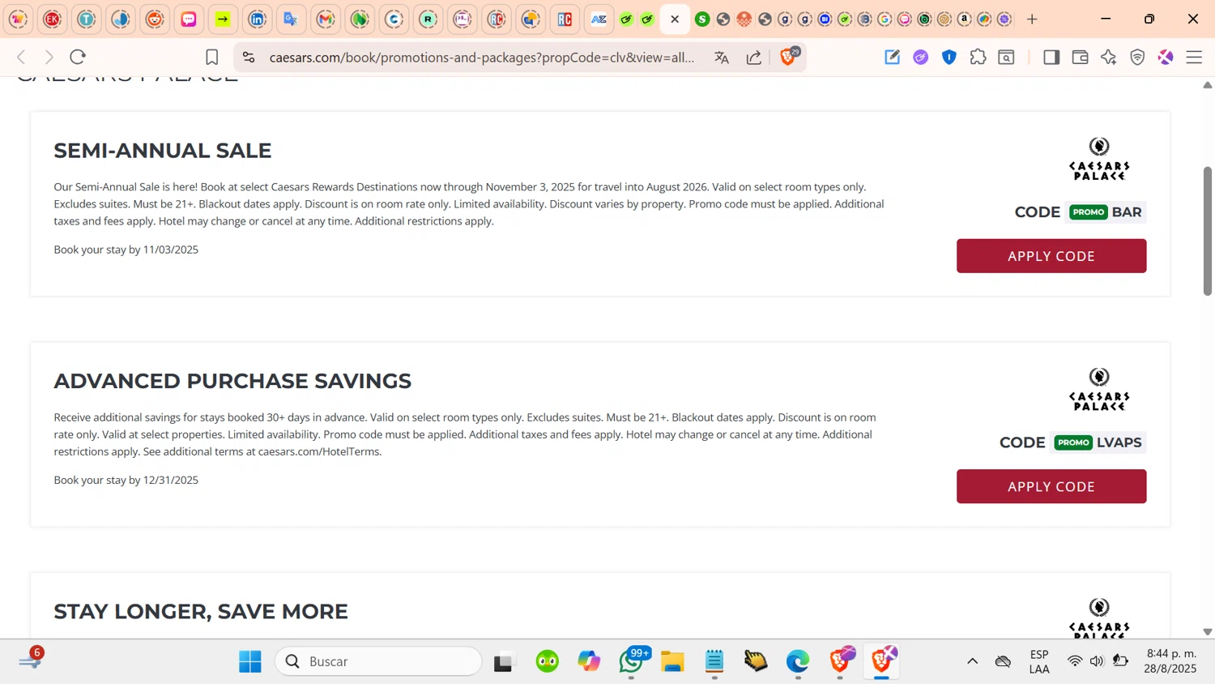Open the browser main menu
The image size is (1215, 684).
[1194, 57]
